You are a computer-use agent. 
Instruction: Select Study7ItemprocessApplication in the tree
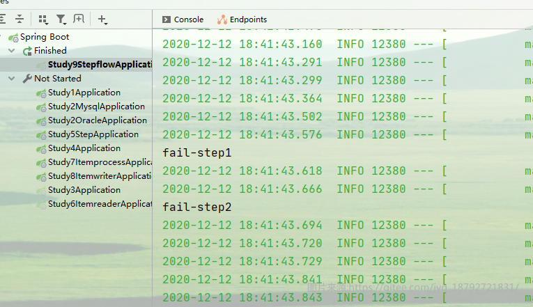click(x=100, y=162)
